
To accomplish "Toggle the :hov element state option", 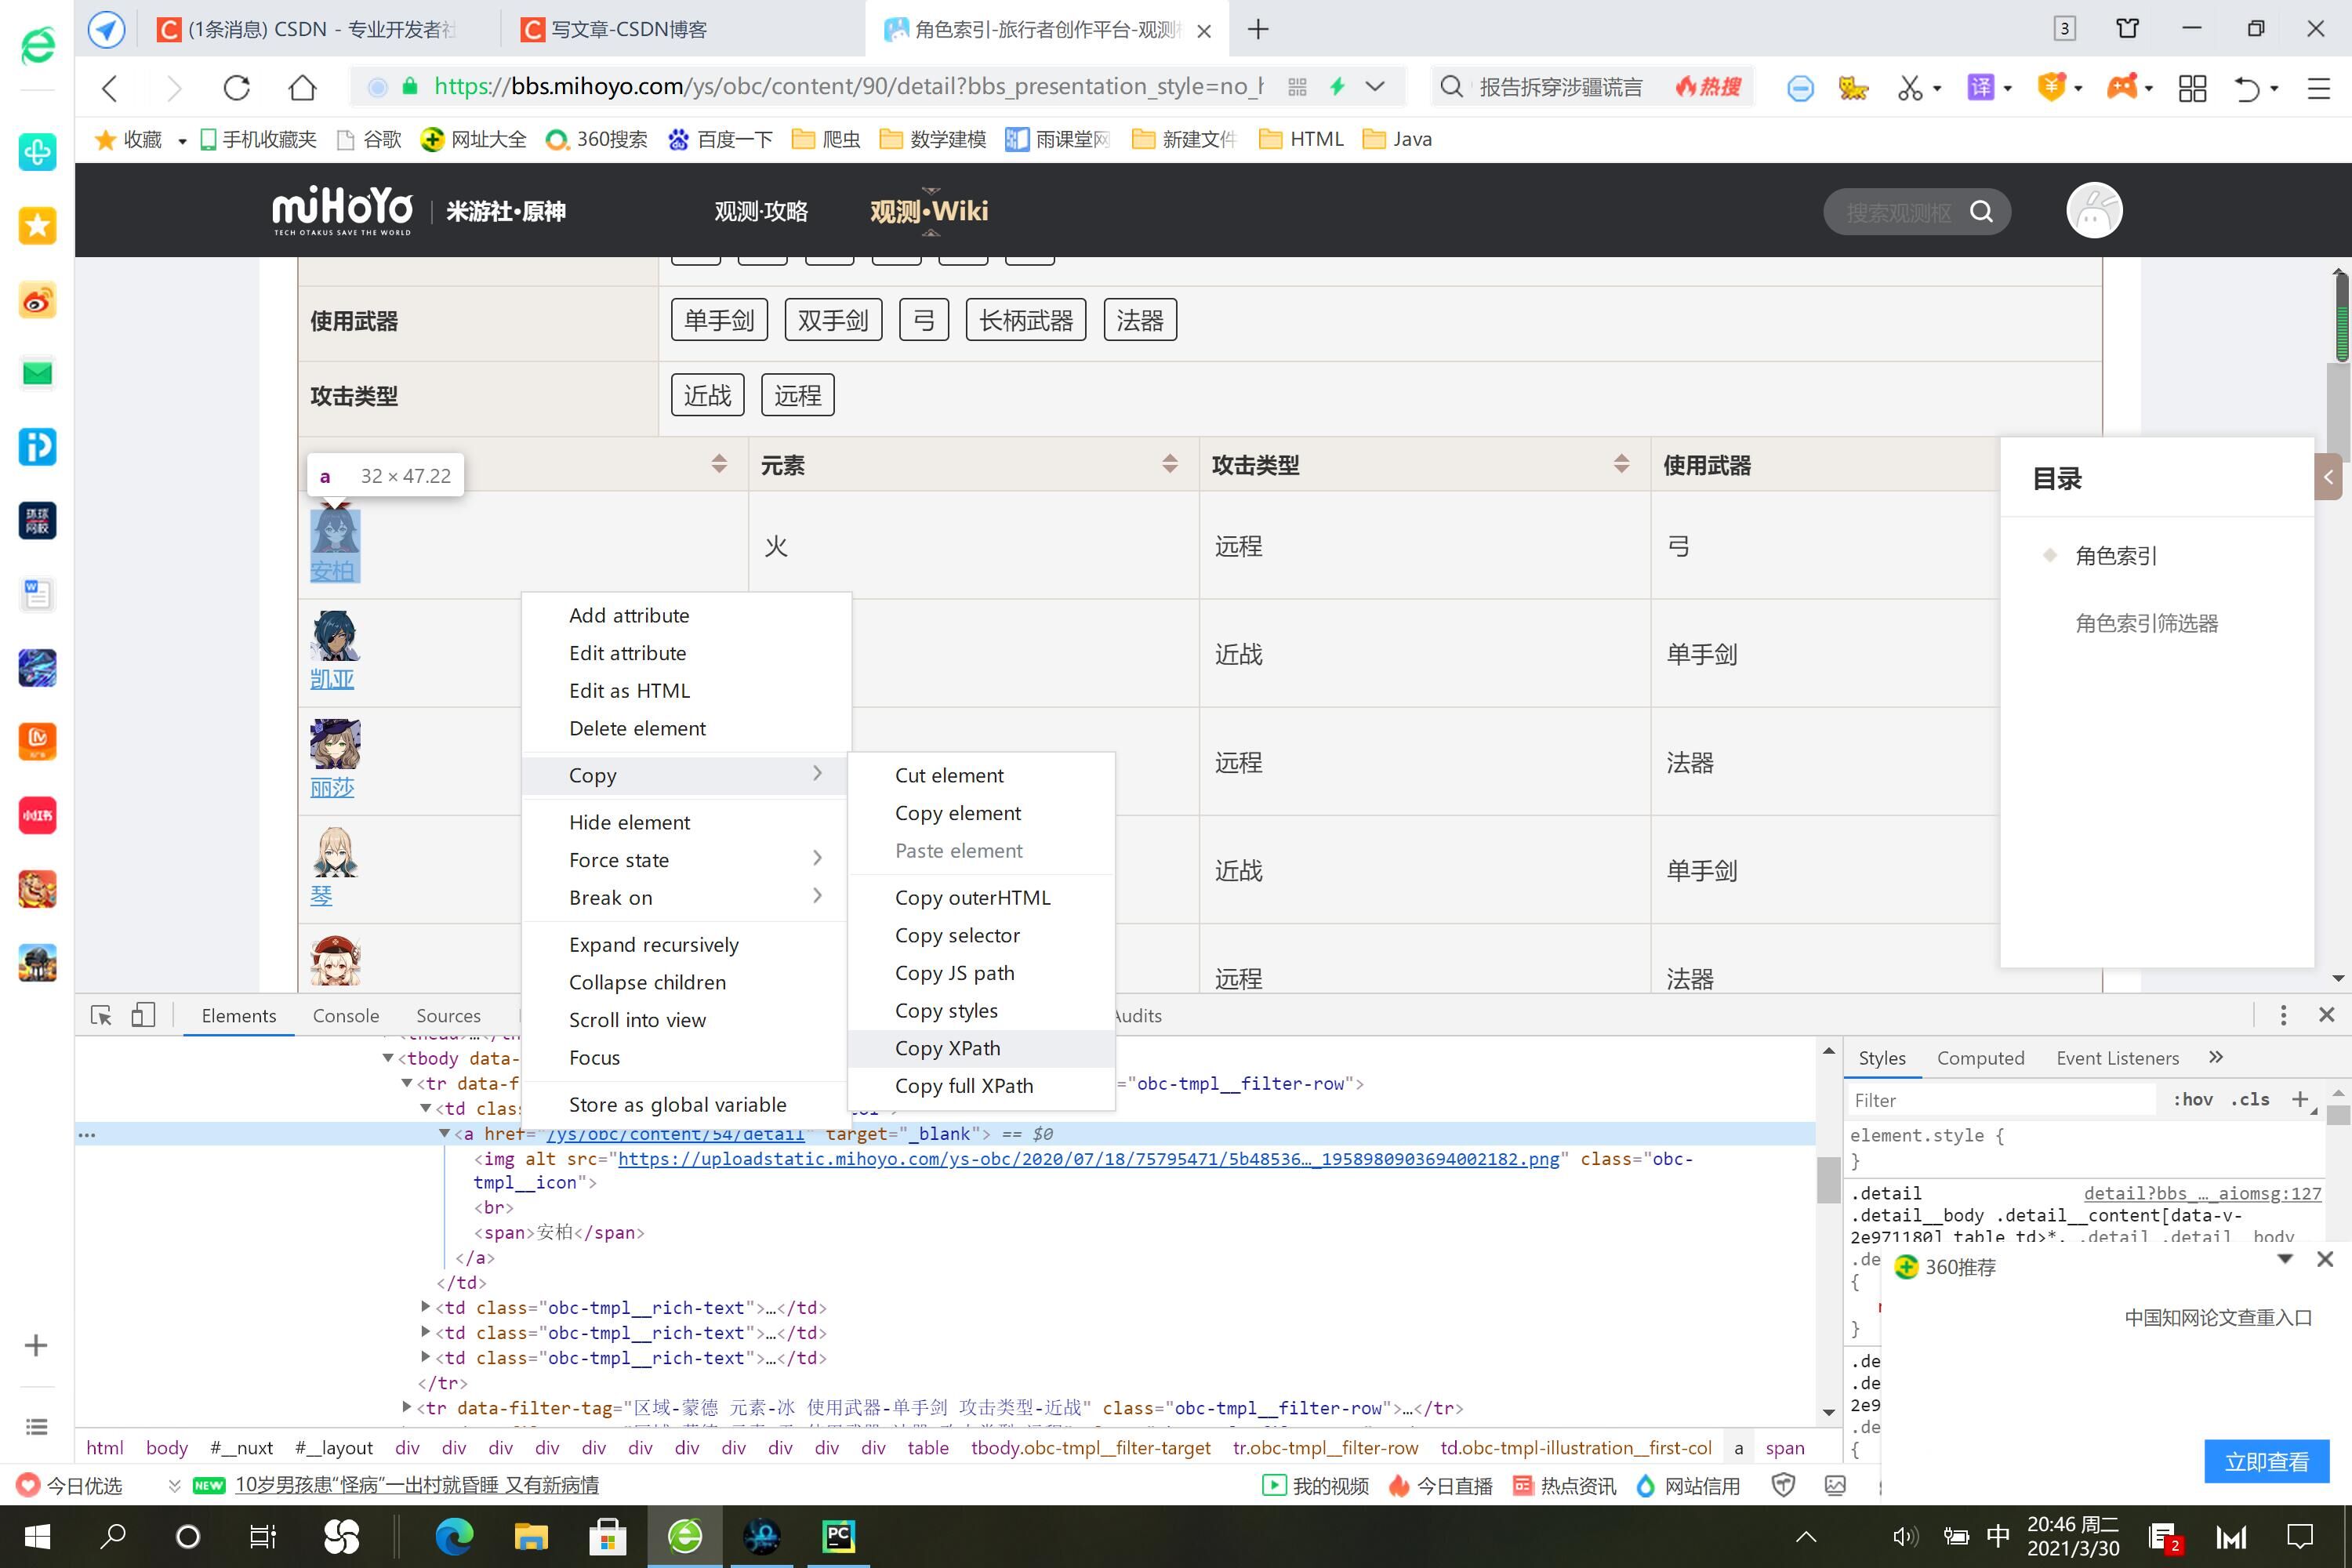I will [2192, 1099].
